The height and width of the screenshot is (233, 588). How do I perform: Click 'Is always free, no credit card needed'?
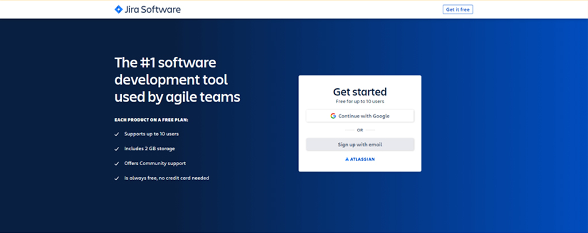point(167,178)
